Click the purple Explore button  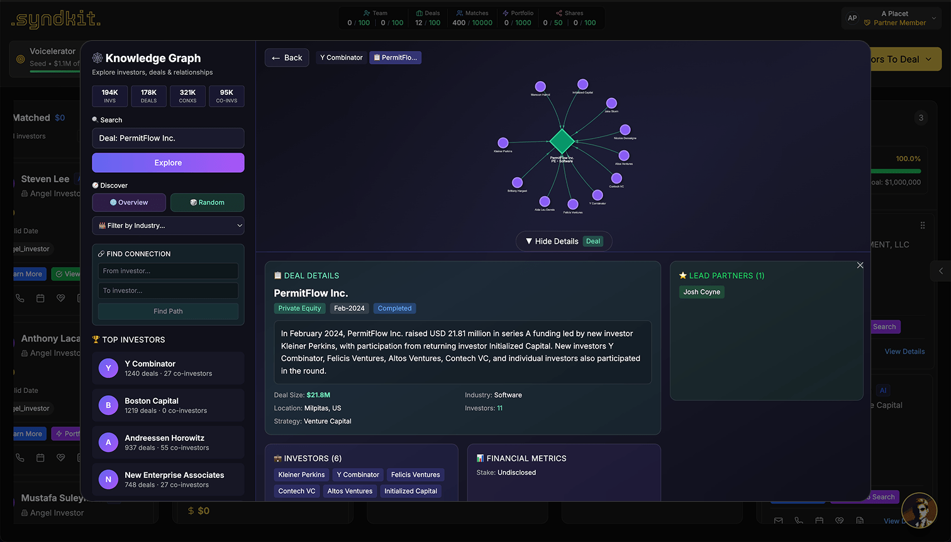[x=168, y=163]
